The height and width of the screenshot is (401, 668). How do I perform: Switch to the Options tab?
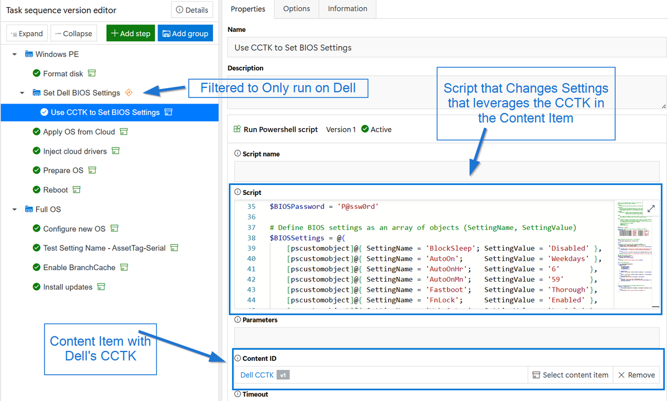297,9
